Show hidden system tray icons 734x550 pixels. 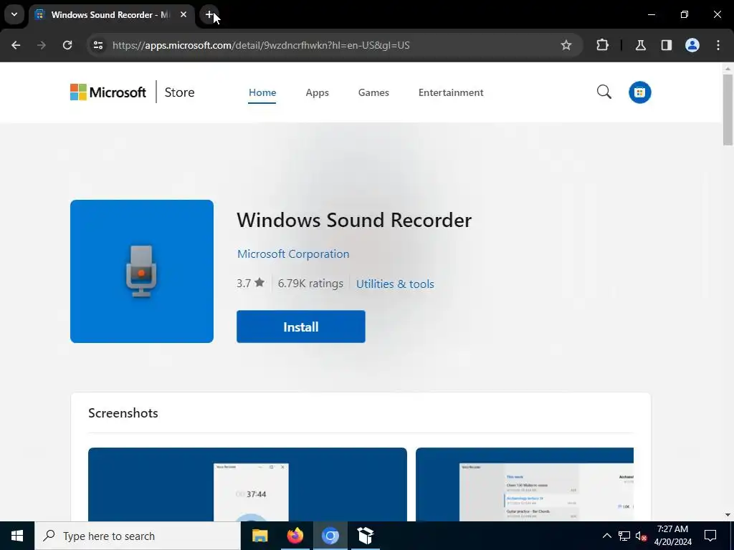click(606, 536)
